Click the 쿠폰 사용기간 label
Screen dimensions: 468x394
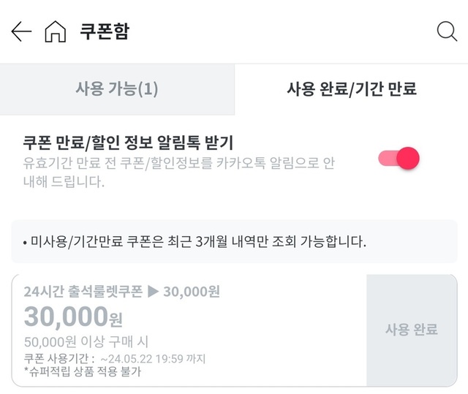click(58, 359)
